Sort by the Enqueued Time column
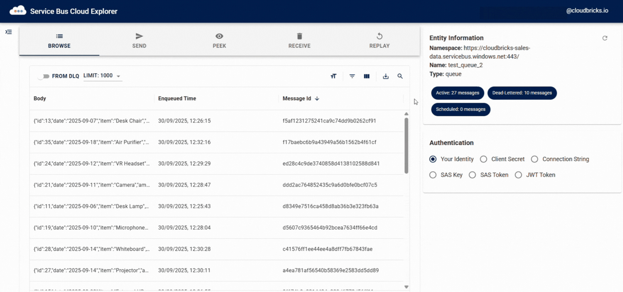 pos(177,99)
